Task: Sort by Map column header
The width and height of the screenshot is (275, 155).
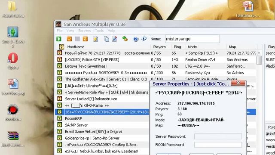Action: 241,47
